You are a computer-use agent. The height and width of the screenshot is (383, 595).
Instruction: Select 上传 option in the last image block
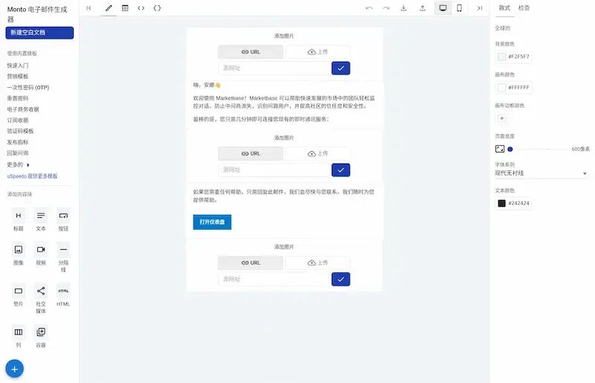click(x=318, y=263)
